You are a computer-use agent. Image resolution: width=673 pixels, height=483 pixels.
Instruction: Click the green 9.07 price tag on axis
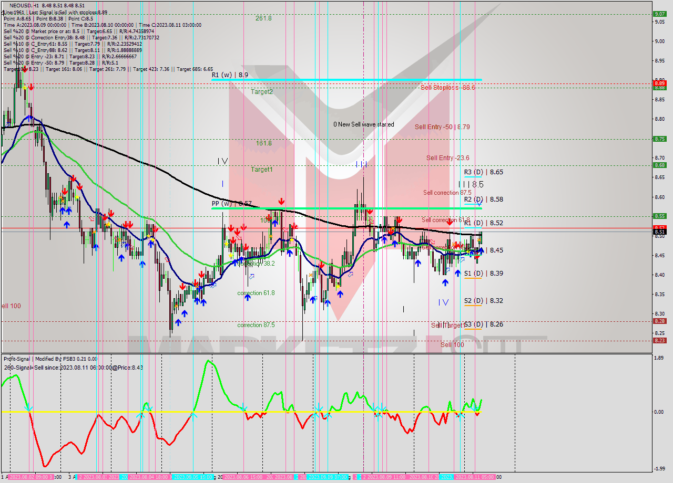659,14
